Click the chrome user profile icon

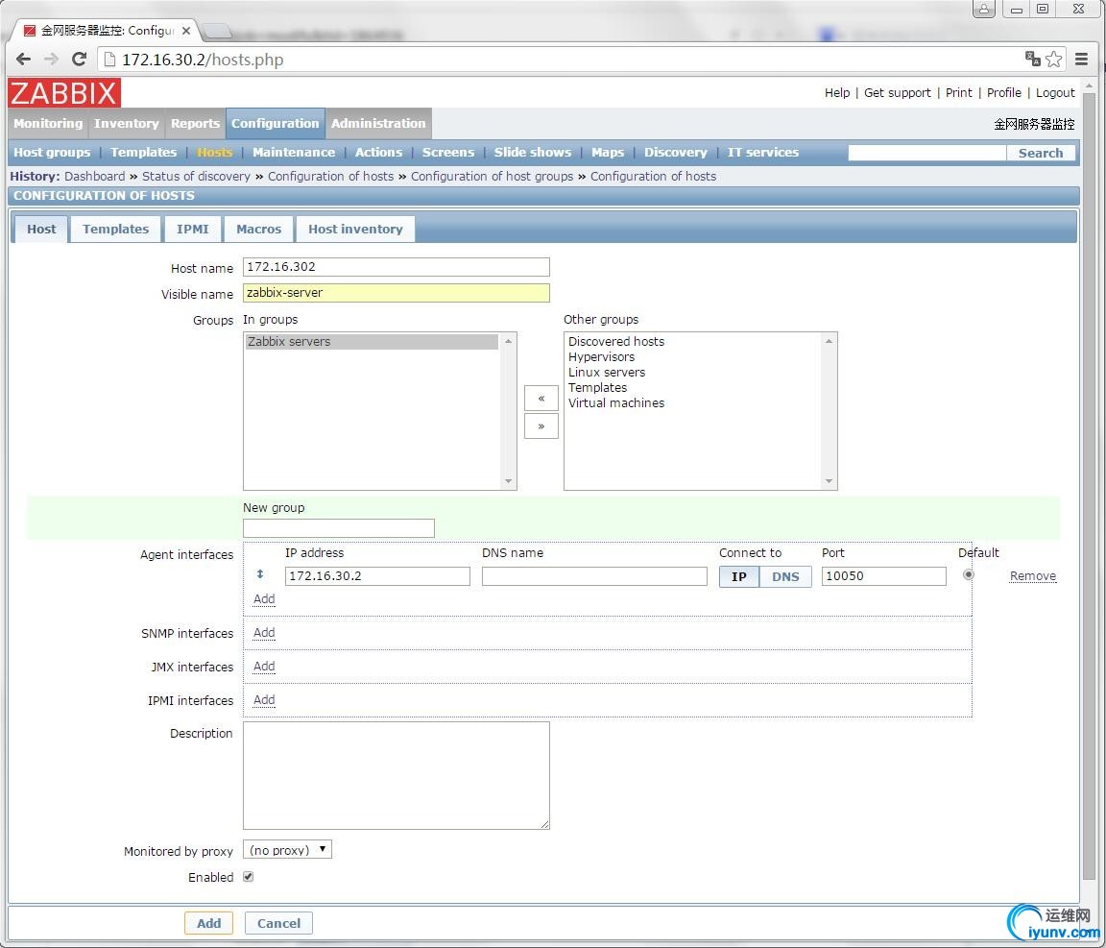pos(983,9)
